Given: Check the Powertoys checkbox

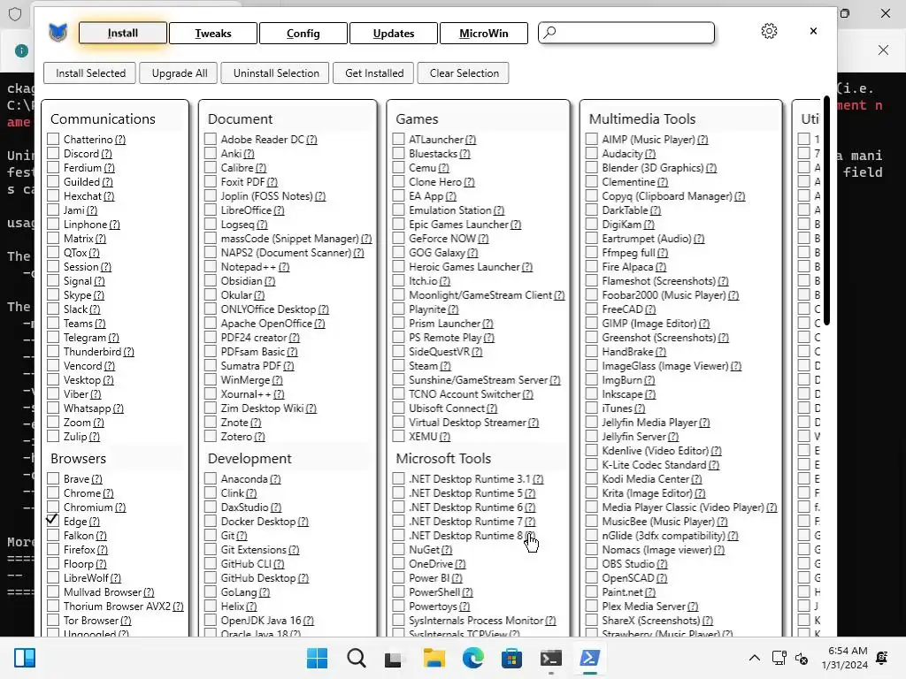Looking at the screenshot, I should coord(398,607).
